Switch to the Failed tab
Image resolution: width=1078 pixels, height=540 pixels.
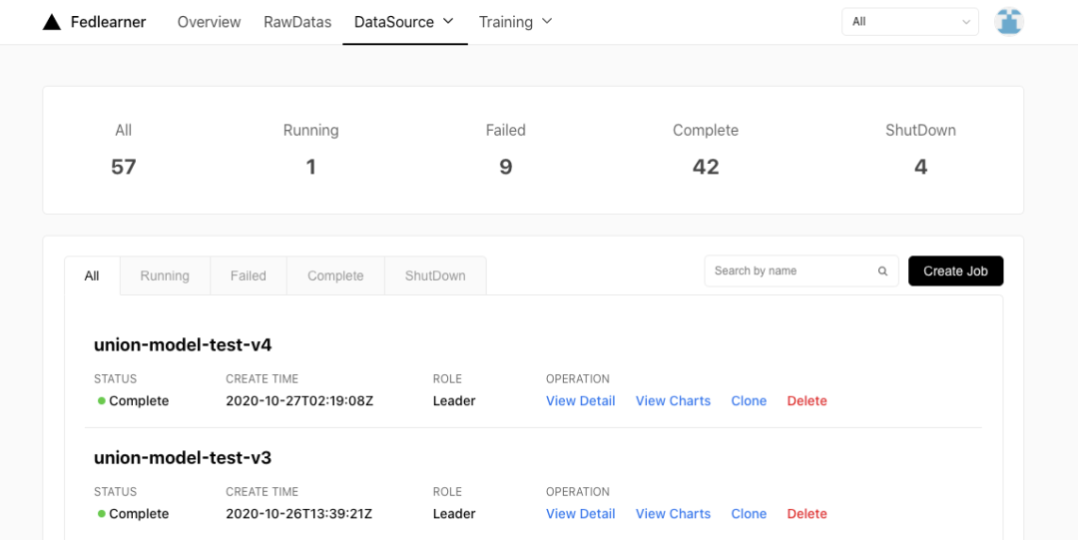(x=249, y=276)
